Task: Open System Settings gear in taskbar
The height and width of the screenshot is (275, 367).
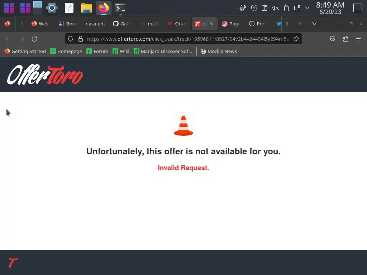Action: tap(52, 8)
